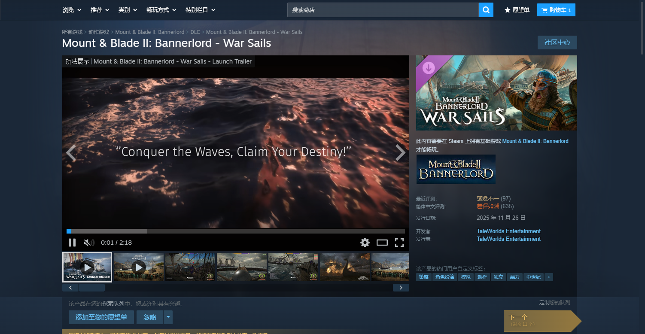
Task: Open the 畅玩方式 dropdown menu
Action: [161, 10]
